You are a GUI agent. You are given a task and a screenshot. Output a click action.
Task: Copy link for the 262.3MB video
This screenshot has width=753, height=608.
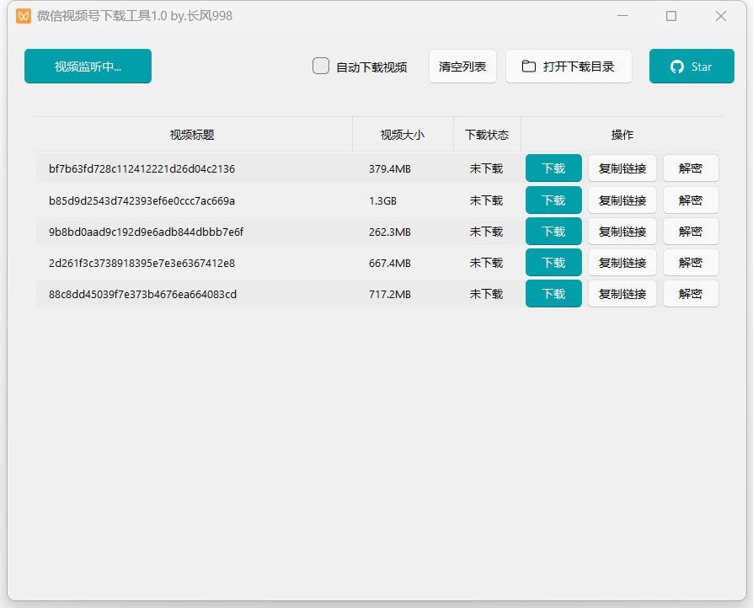pyautogui.click(x=622, y=232)
